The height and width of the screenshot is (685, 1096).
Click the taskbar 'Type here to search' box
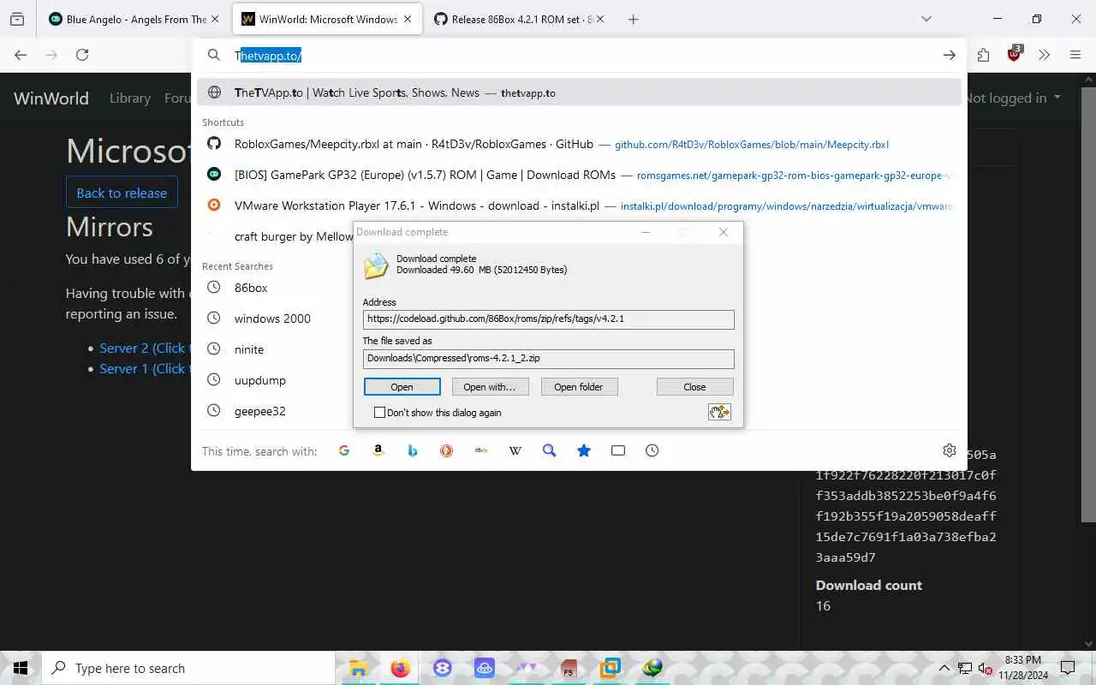coord(188,668)
